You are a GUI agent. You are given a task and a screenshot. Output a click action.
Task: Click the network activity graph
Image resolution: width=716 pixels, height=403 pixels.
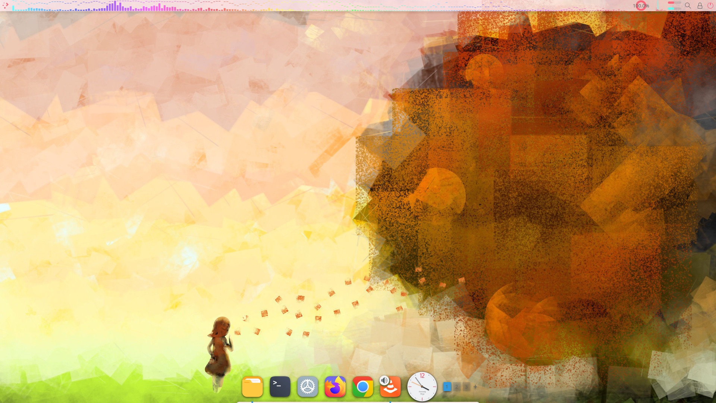click(659, 6)
